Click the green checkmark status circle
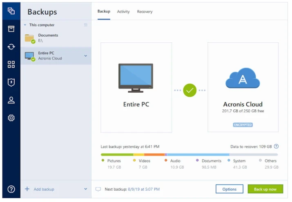This screenshot has width=292, height=202. [189, 90]
